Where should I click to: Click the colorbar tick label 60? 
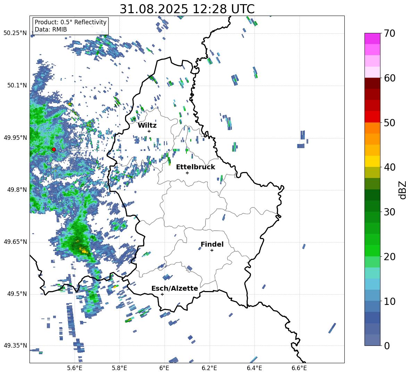tap(389, 78)
